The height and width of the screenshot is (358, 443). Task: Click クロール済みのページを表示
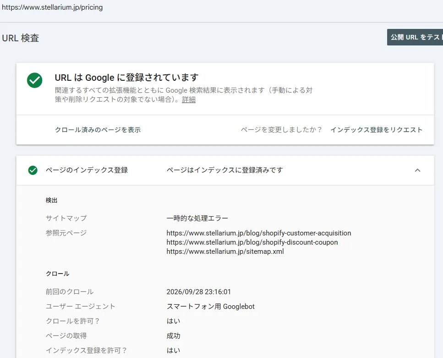[x=98, y=129]
